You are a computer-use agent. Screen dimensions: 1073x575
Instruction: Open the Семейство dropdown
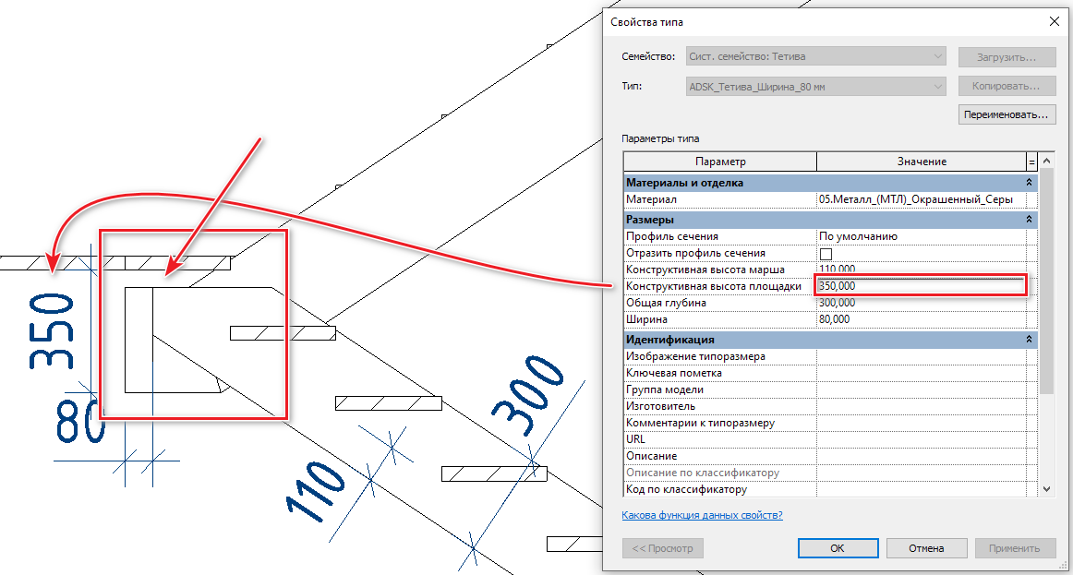coord(815,56)
